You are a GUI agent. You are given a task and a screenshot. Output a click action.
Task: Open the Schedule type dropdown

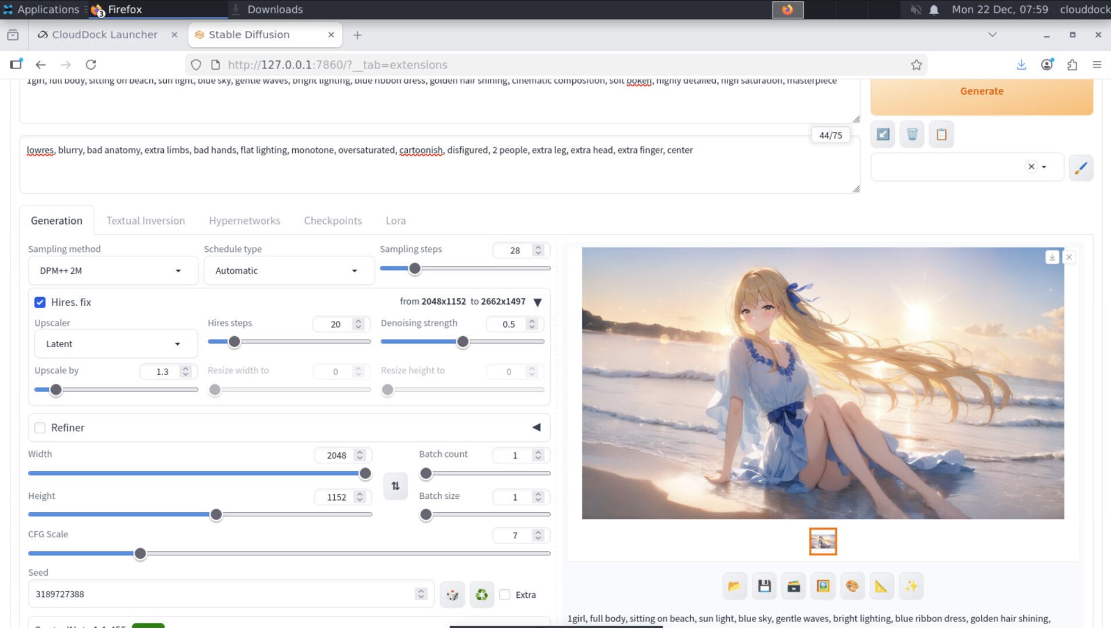[x=288, y=270]
